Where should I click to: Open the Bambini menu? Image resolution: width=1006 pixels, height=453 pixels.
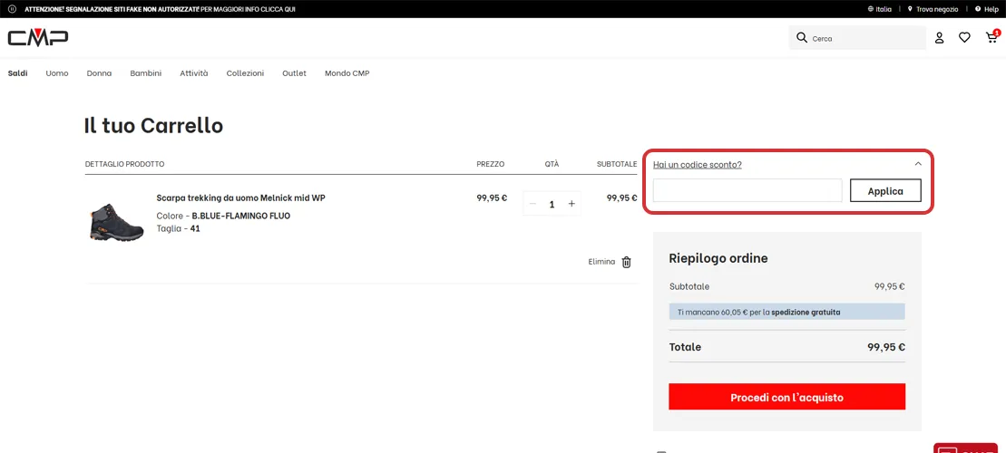pyautogui.click(x=146, y=73)
